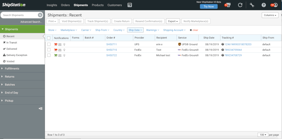Viewport: 282px width, 139px height.
Task: Open the Columns dropdown
Action: point(270,15)
